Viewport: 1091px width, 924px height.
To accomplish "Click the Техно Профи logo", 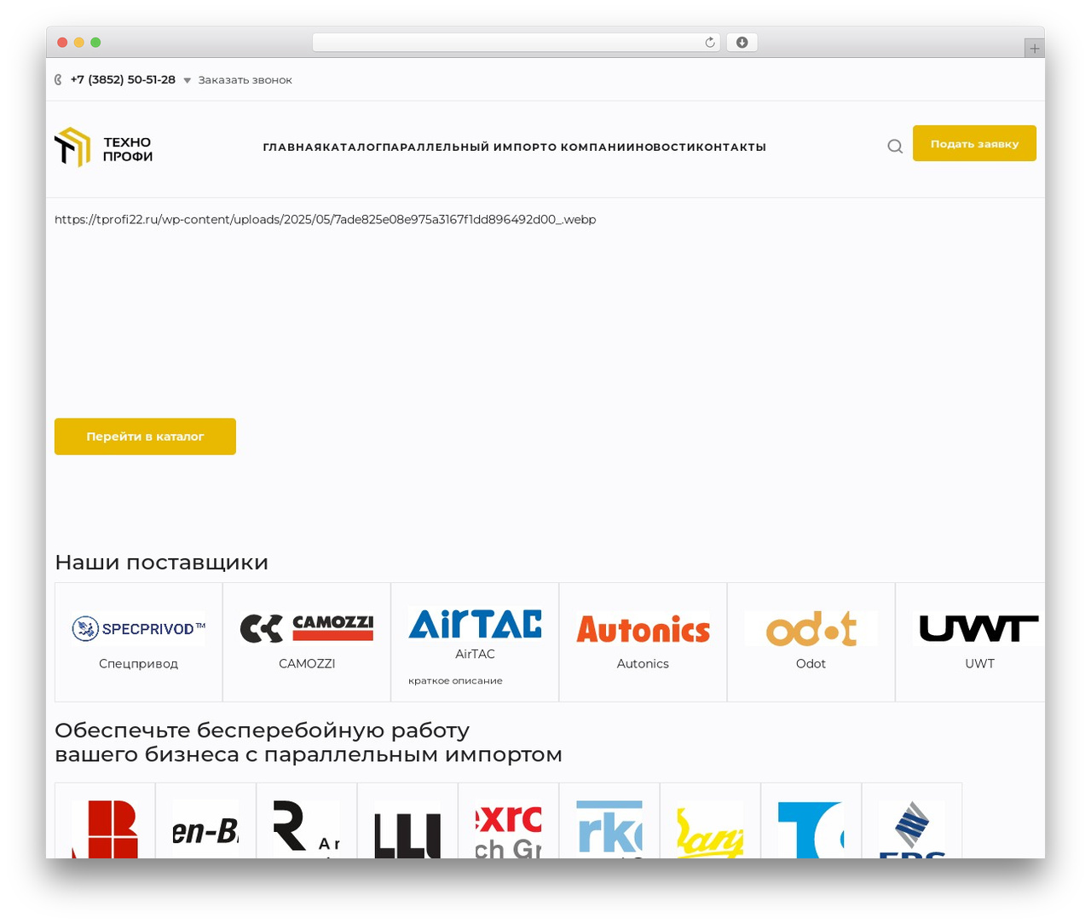I will [104, 147].
